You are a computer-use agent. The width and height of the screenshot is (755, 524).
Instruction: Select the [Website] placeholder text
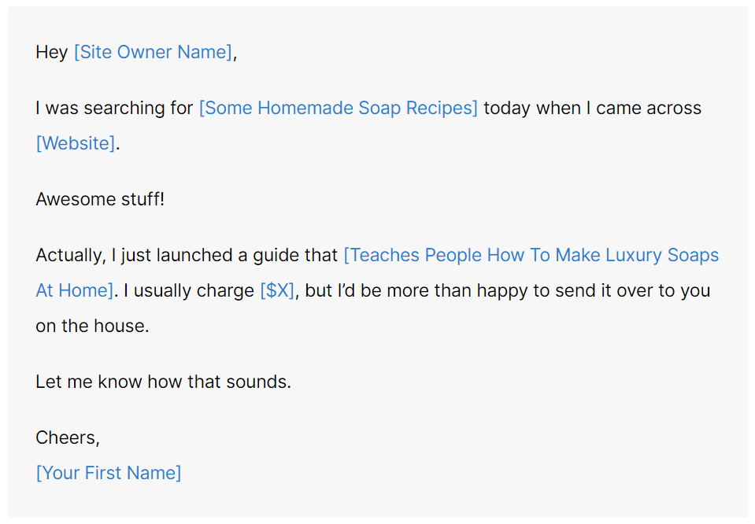(75, 143)
